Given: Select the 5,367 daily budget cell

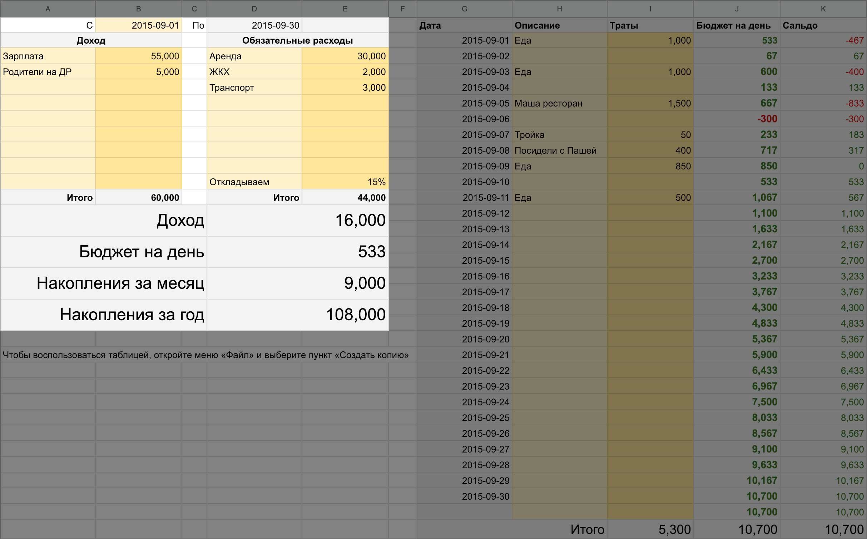Looking at the screenshot, I should click(x=737, y=339).
